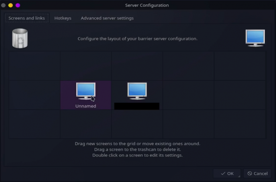Viewport: 276px width, 182px height.
Task: Click the 'Drag a screen to the trashcan' text
Action: [138, 150]
